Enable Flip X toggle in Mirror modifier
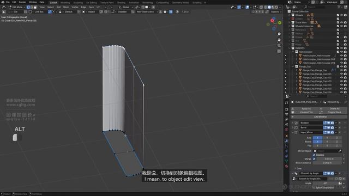The height and width of the screenshot is (196, 349). point(317,145)
